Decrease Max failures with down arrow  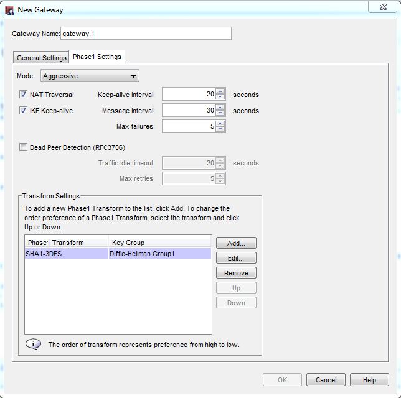click(x=220, y=130)
